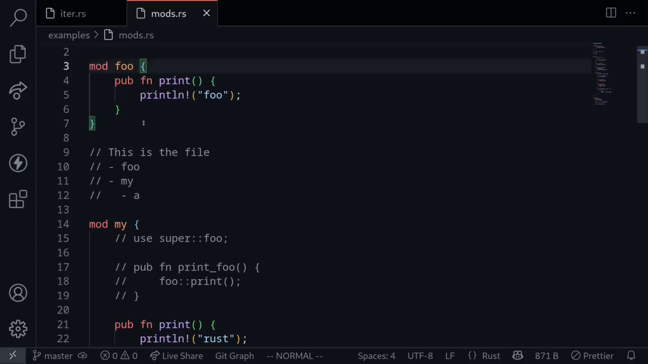The image size is (648, 364).
Task: Toggle split editor layout button
Action: pyautogui.click(x=611, y=13)
